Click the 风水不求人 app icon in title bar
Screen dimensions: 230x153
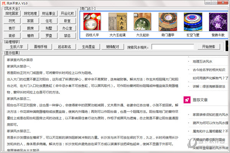point(4,3)
